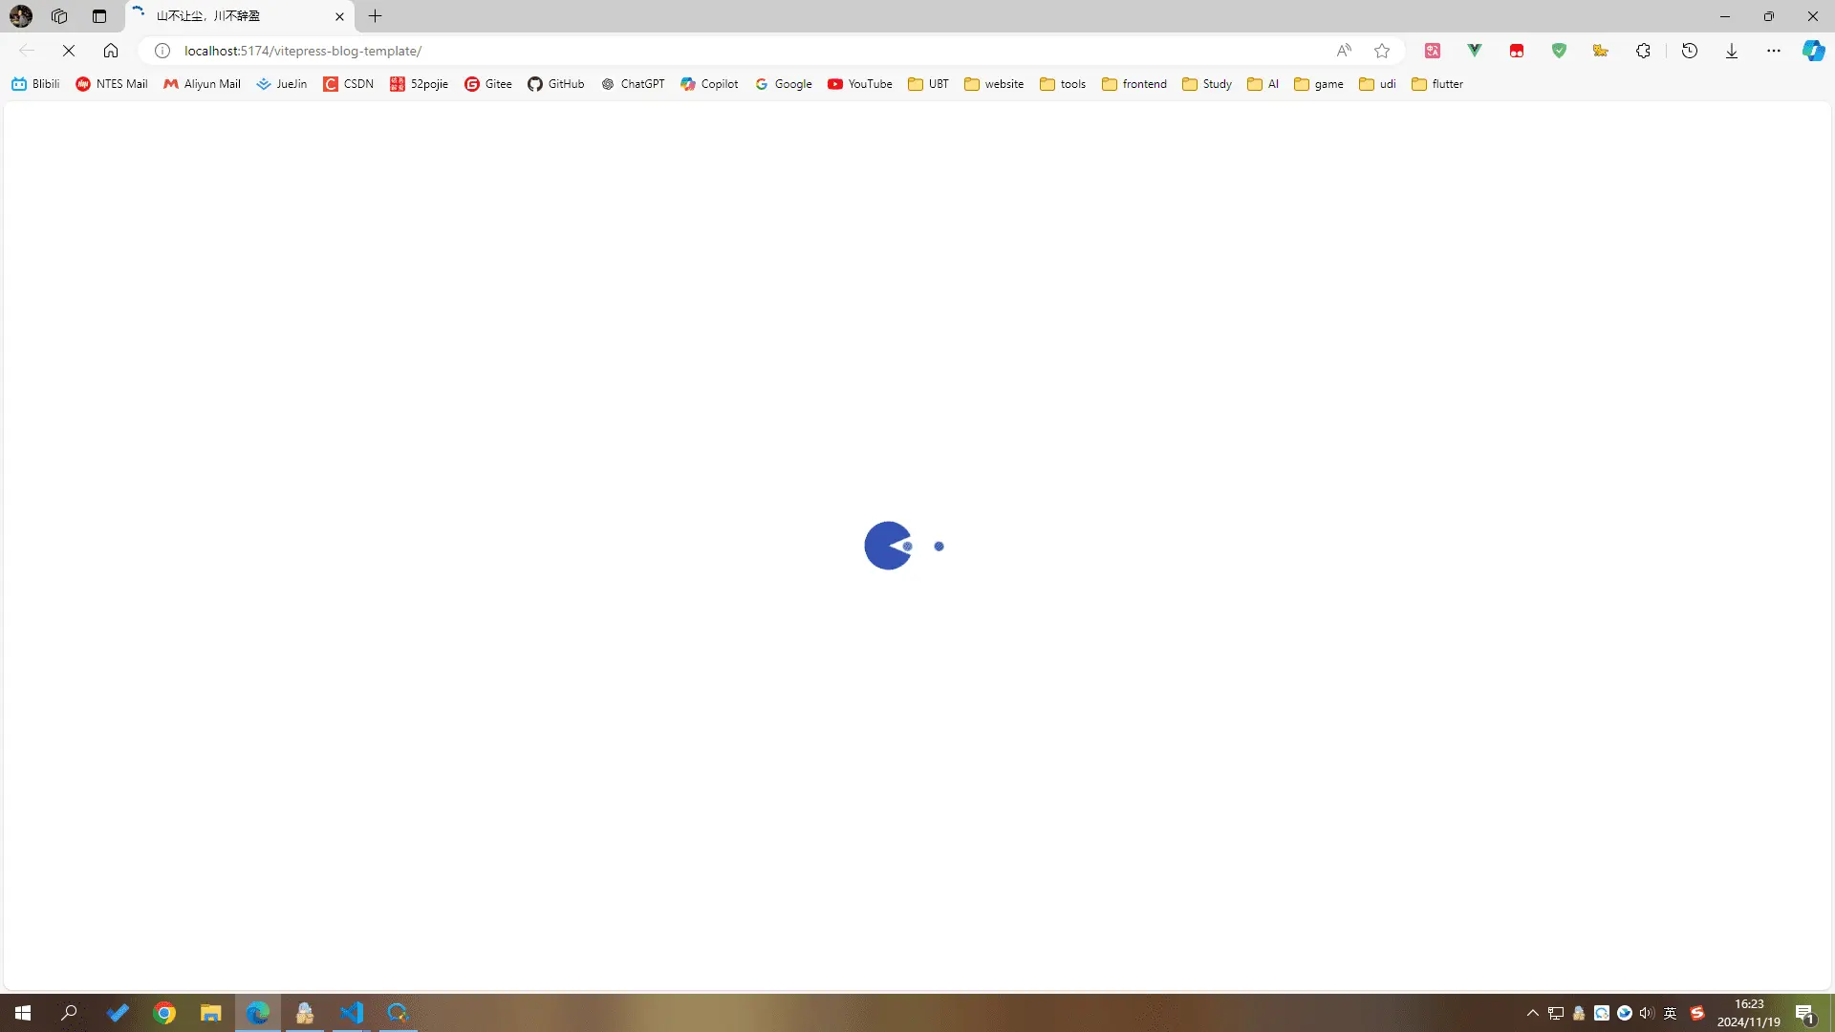Open VS Code from the taskbar
Image resolution: width=1835 pixels, height=1032 pixels.
tap(352, 1013)
